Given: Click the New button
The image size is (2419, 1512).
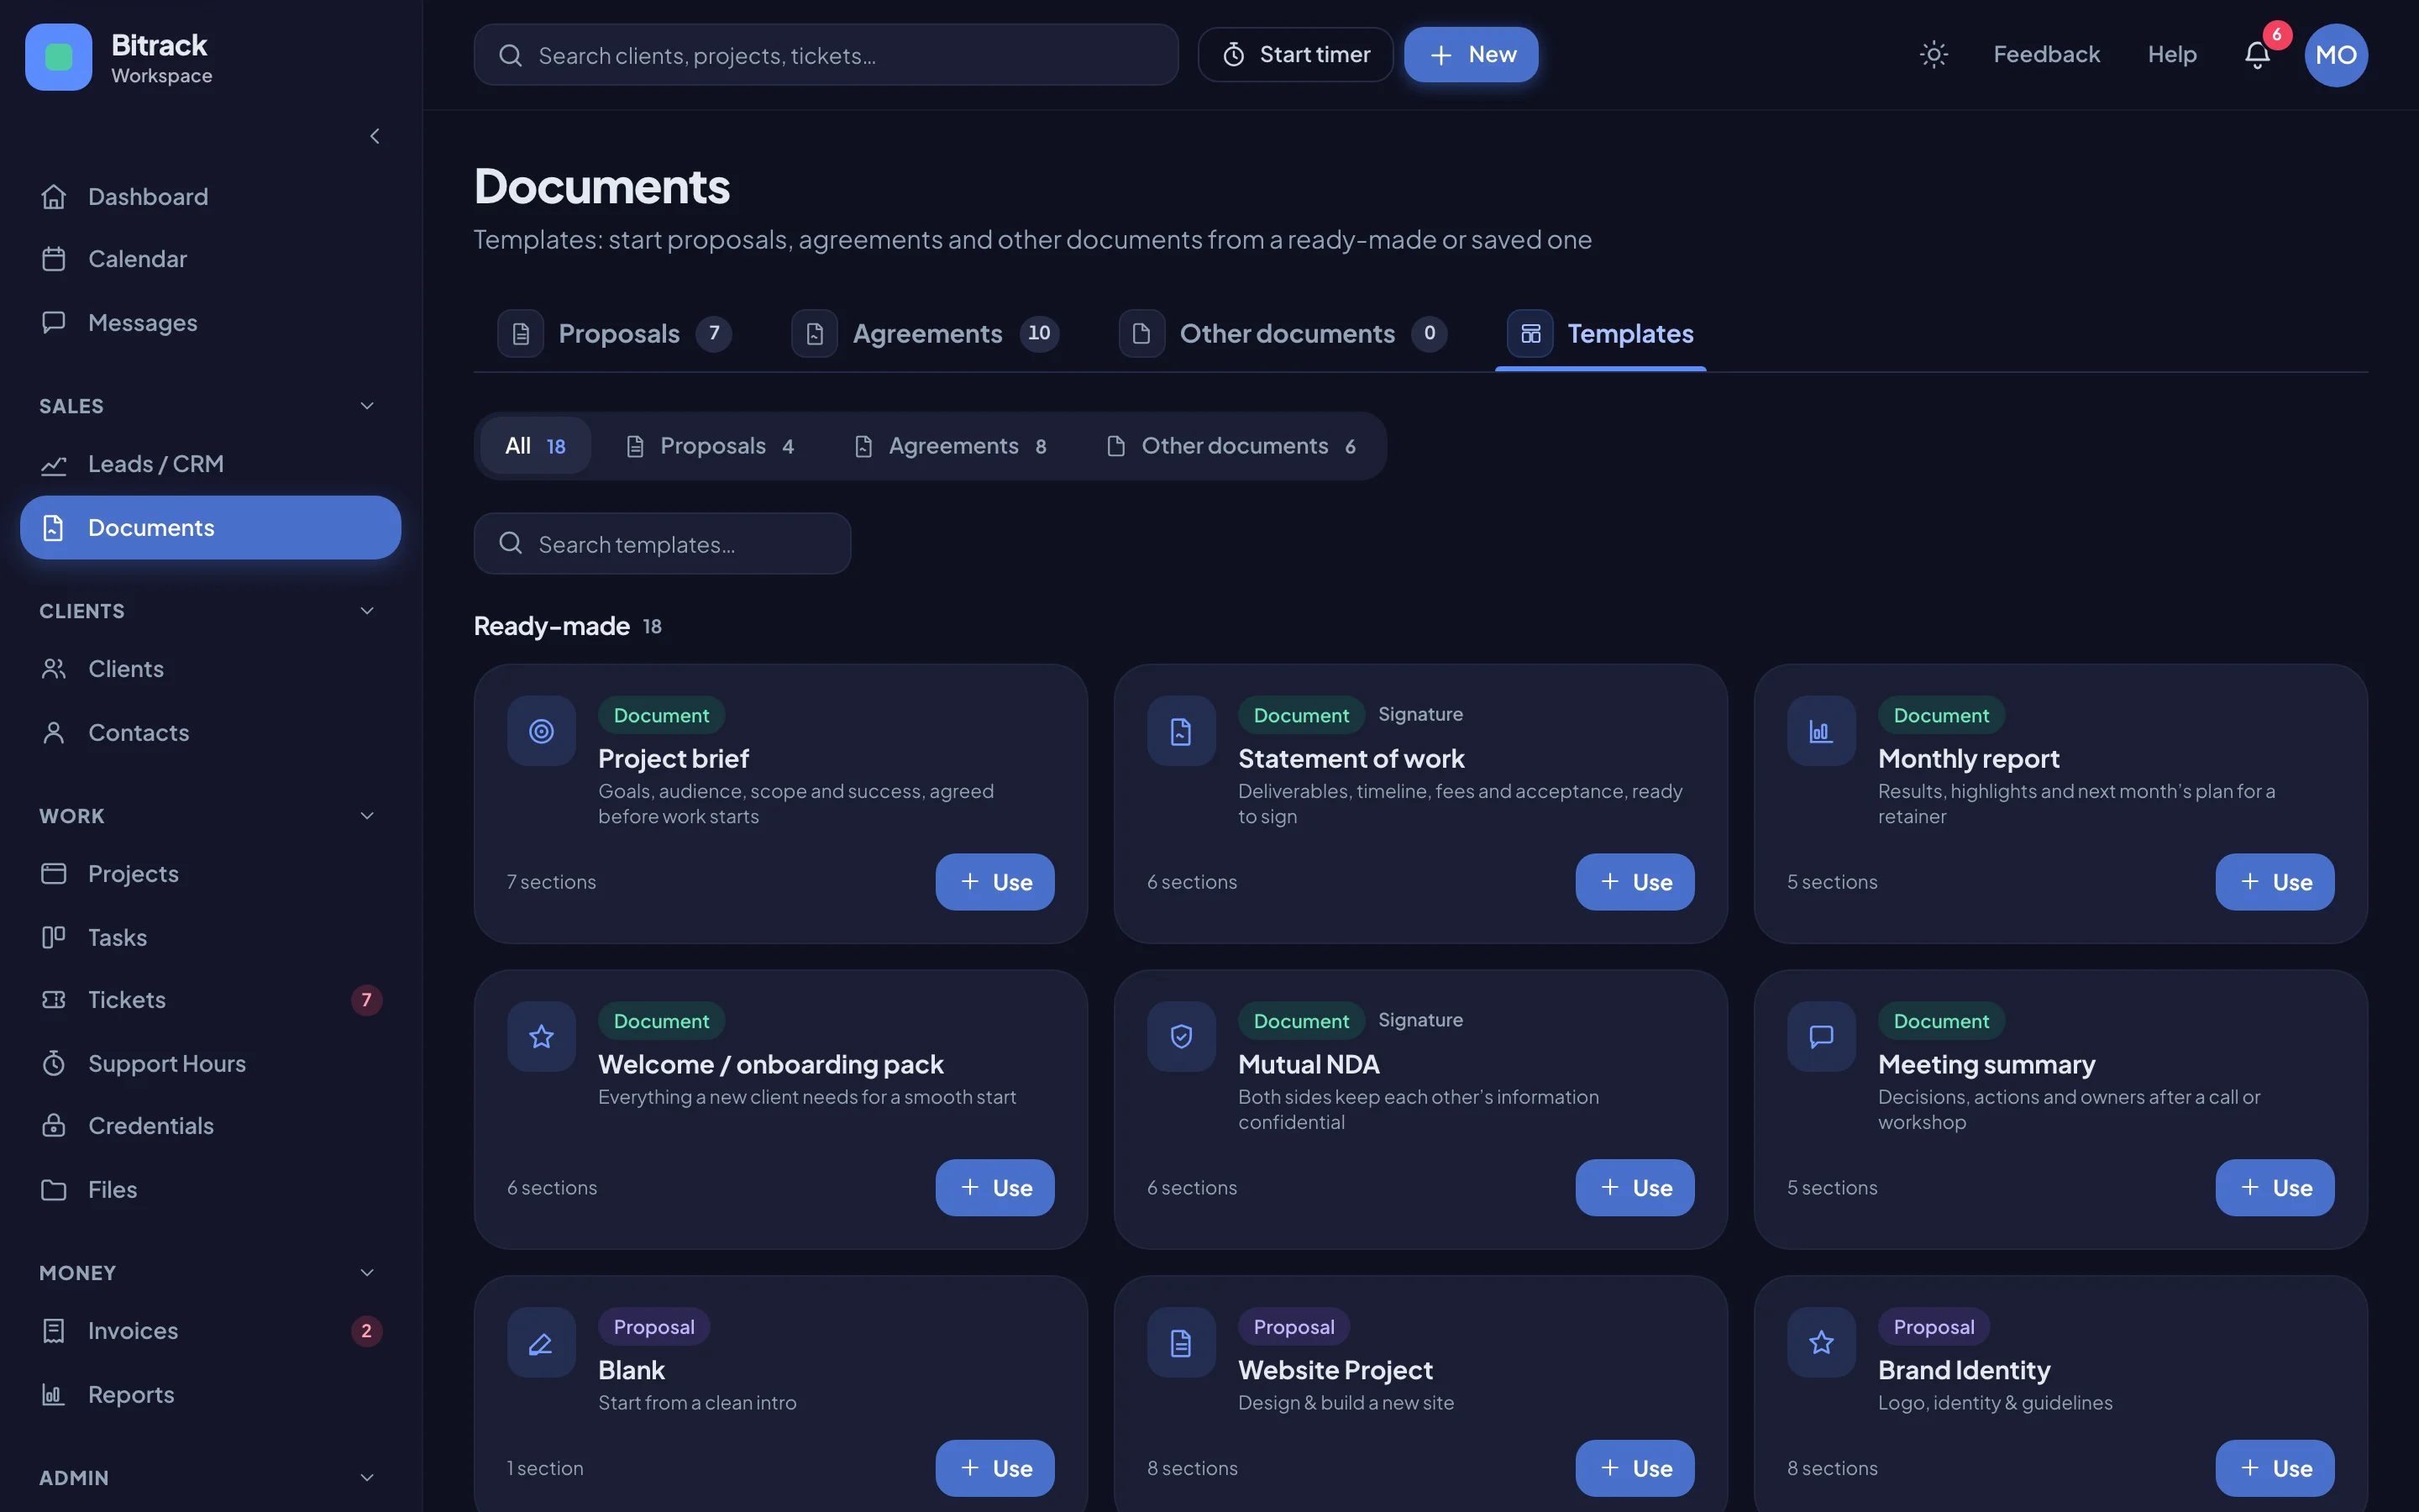Looking at the screenshot, I should [x=1472, y=55].
